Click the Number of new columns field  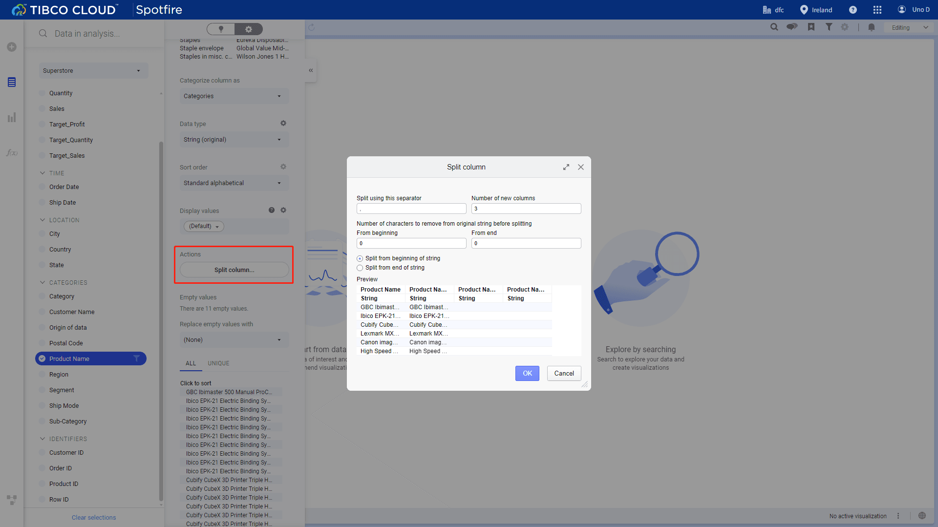pyautogui.click(x=526, y=209)
